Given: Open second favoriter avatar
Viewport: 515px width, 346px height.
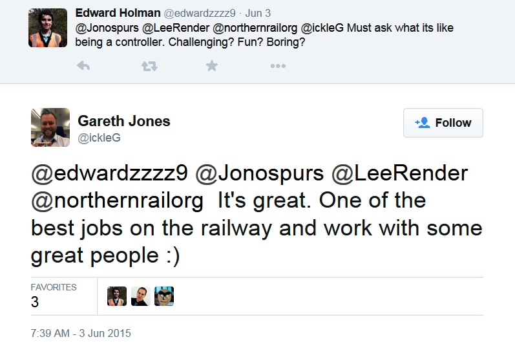Looking at the screenshot, I should coord(140,296).
